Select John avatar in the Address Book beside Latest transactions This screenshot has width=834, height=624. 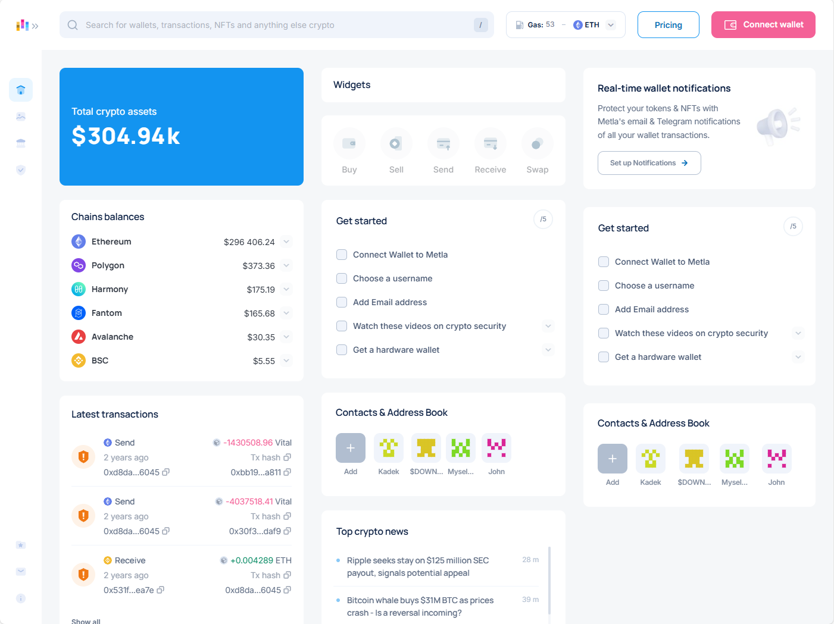pos(496,448)
